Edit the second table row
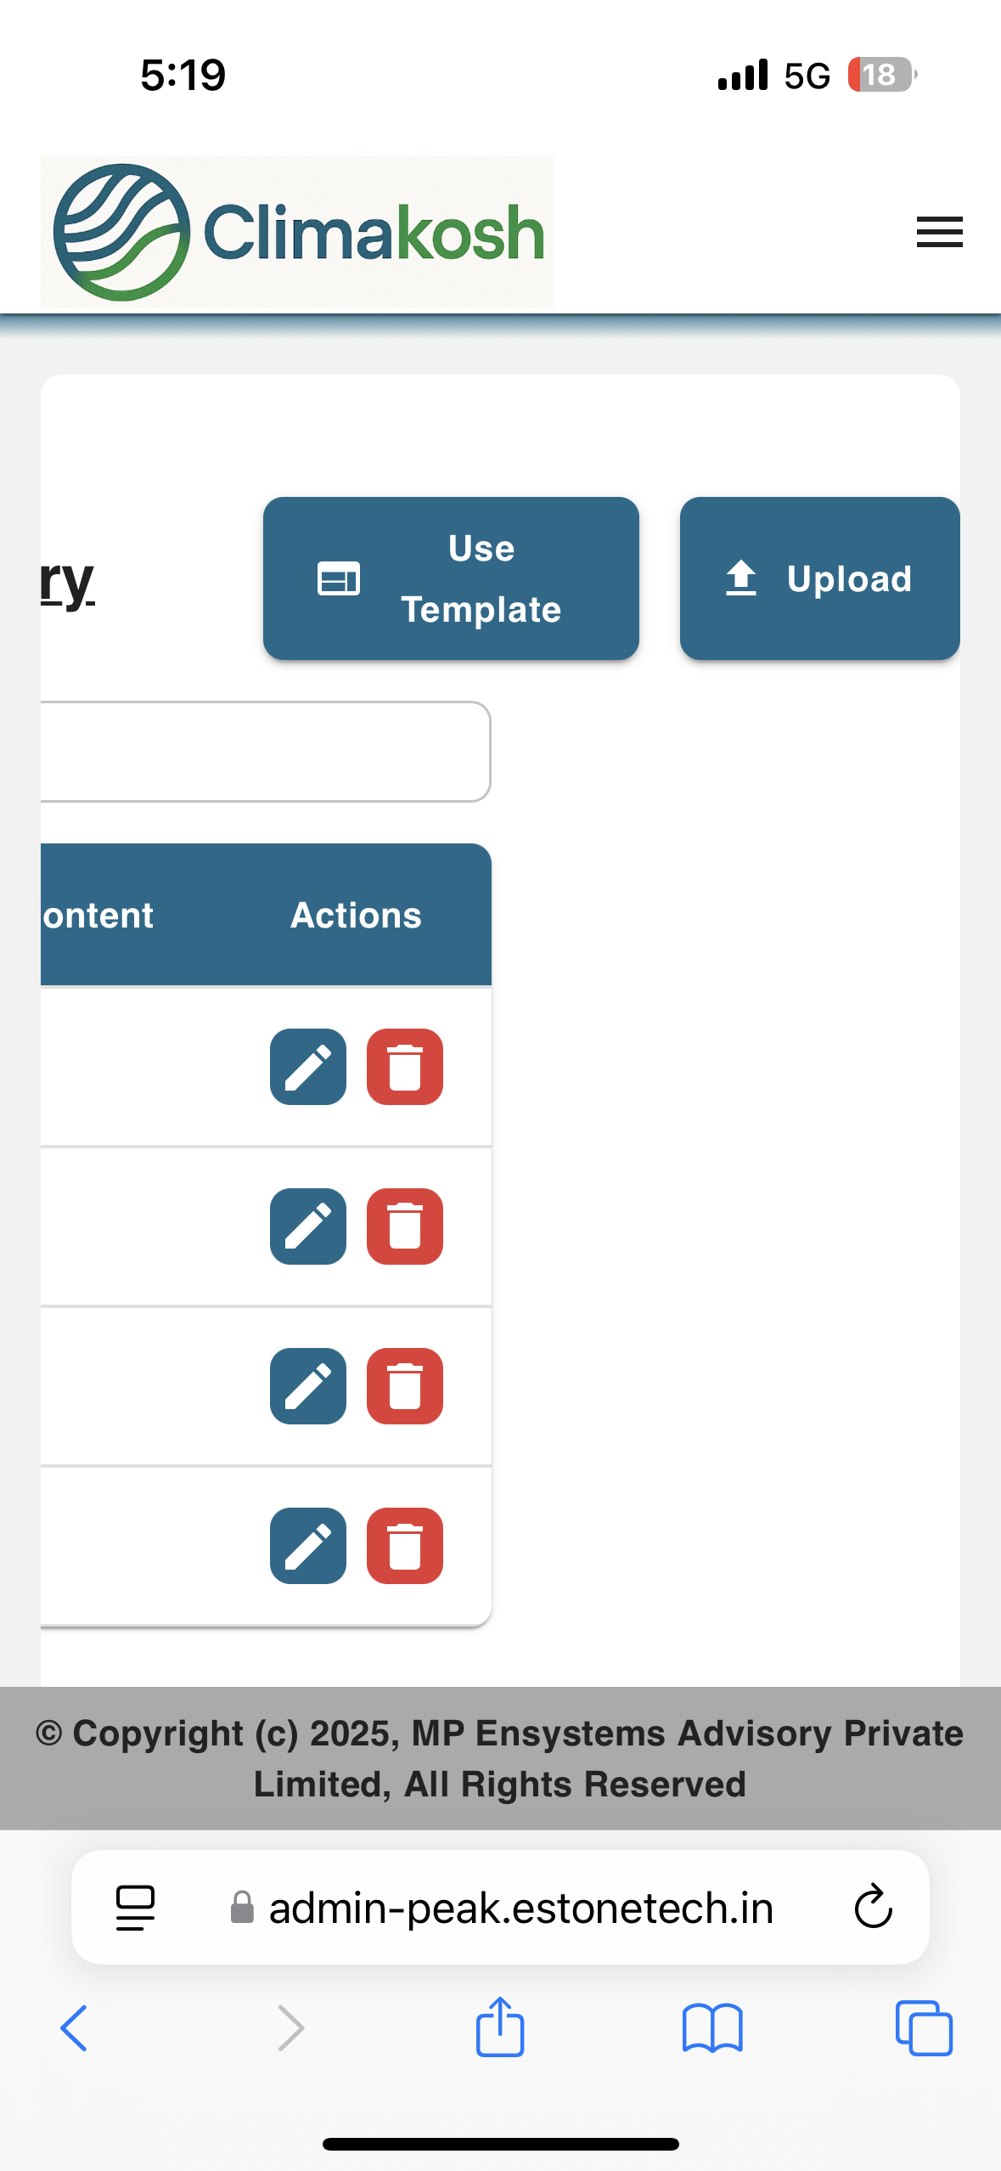Screen dimensions: 1001x2171 (x=308, y=1226)
